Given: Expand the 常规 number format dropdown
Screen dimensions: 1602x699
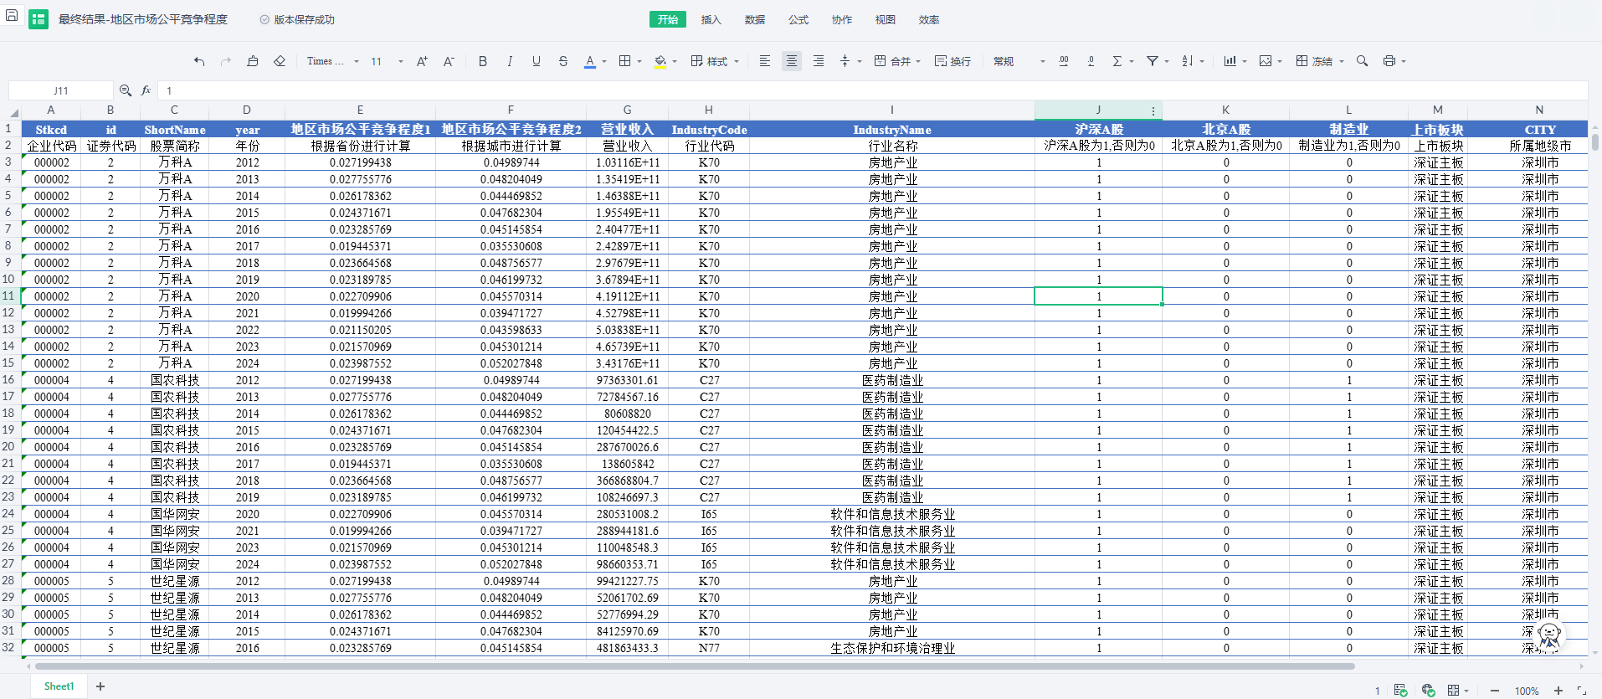Looking at the screenshot, I should pos(1019,61).
